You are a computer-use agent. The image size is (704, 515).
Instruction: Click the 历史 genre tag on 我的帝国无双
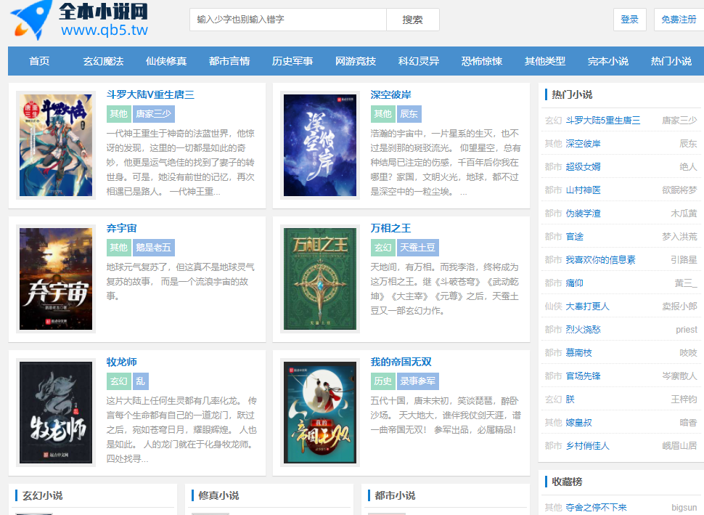click(x=383, y=381)
